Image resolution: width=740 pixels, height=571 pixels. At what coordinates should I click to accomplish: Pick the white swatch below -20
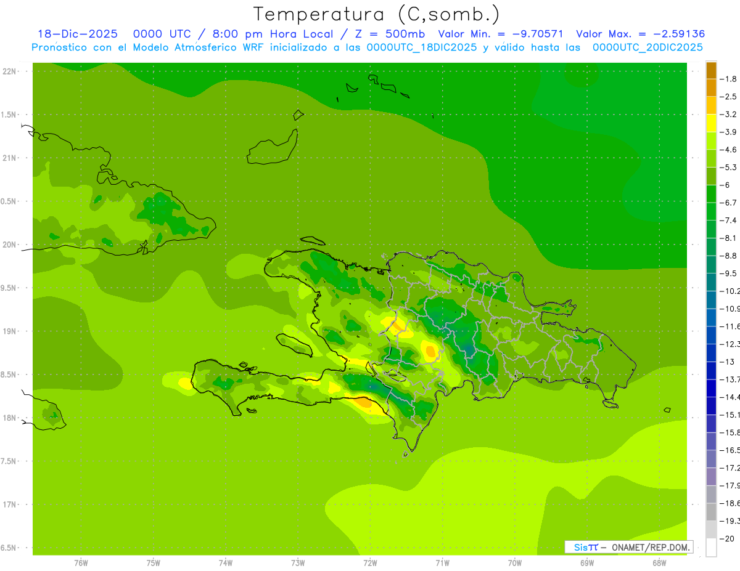pyautogui.click(x=711, y=547)
